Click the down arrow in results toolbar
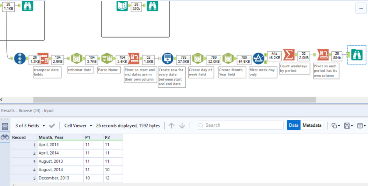The width and height of the screenshot is (368, 186). (182, 126)
